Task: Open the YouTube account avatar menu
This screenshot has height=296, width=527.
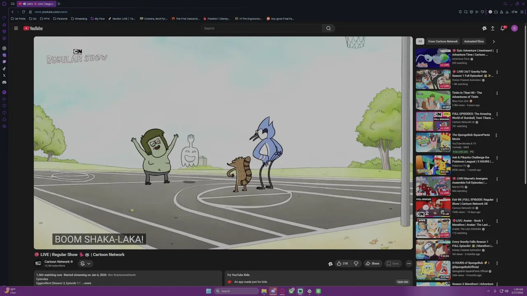Action: [x=514, y=28]
